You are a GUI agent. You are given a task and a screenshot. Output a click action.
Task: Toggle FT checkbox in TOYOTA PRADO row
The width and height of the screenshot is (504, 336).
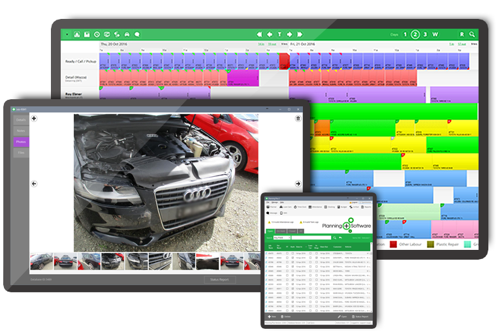pos(287,288)
